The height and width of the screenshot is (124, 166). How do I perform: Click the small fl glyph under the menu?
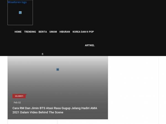click(42, 54)
